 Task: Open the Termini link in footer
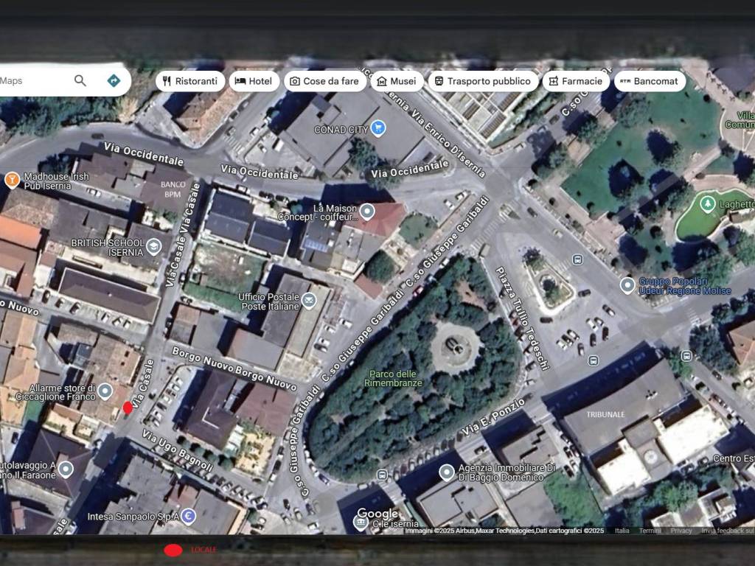(650, 531)
